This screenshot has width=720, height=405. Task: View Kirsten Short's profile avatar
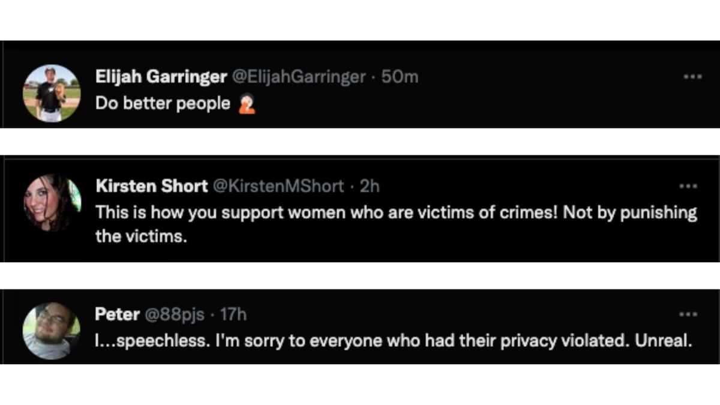[x=52, y=203]
